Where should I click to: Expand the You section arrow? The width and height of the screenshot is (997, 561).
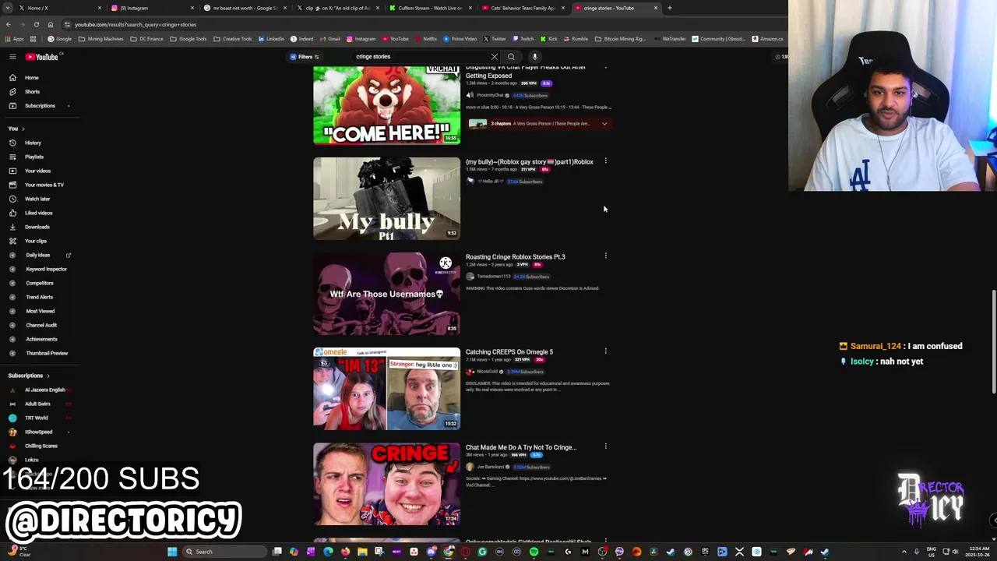coord(23,129)
